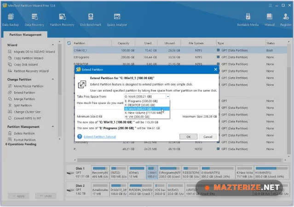Choose Format Partition
This screenshot has height=207, width=294.
click(x=22, y=140)
